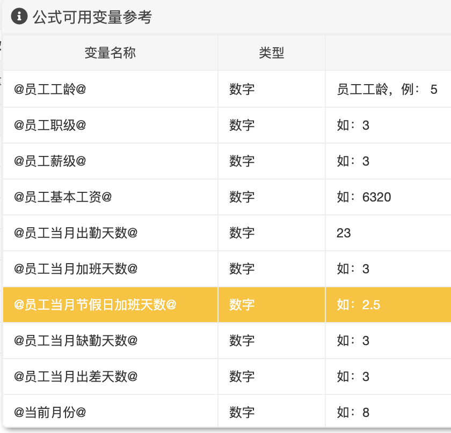The width and height of the screenshot is (451, 433).
Task: Pick @员工当月出差天数@ variable
Action: 76,376
